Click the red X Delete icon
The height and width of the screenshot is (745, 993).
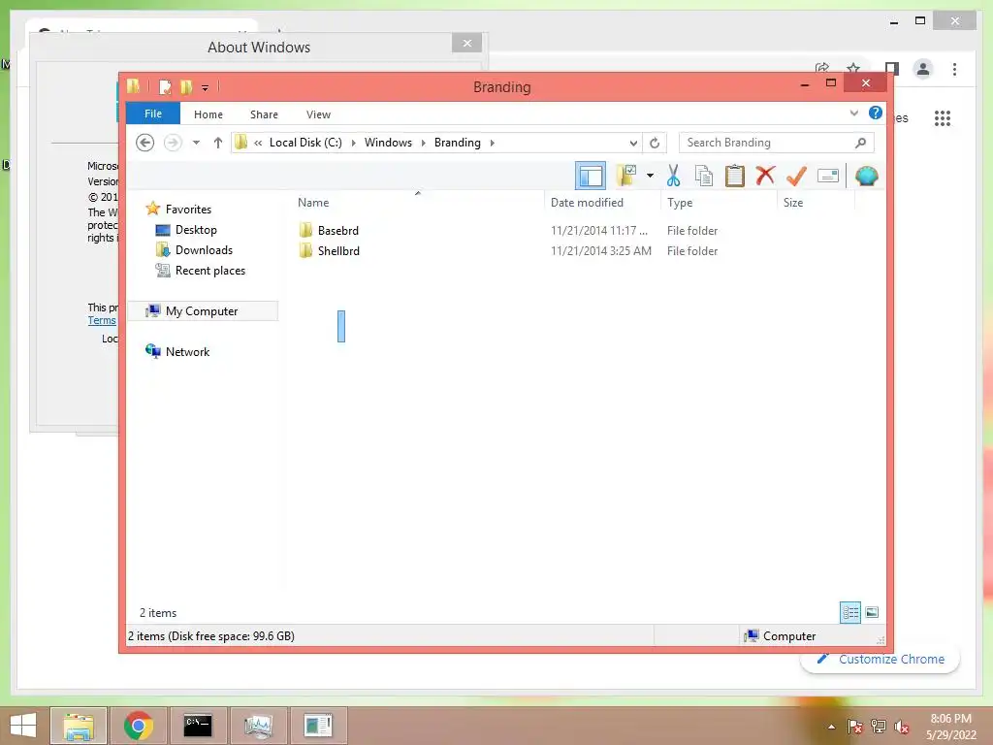coord(765,175)
